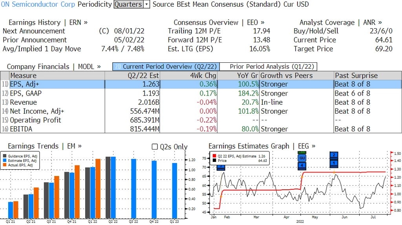This screenshot has height=225, width=402.
Task: Select row 11 EPS, Adj+
Action: [201, 84]
